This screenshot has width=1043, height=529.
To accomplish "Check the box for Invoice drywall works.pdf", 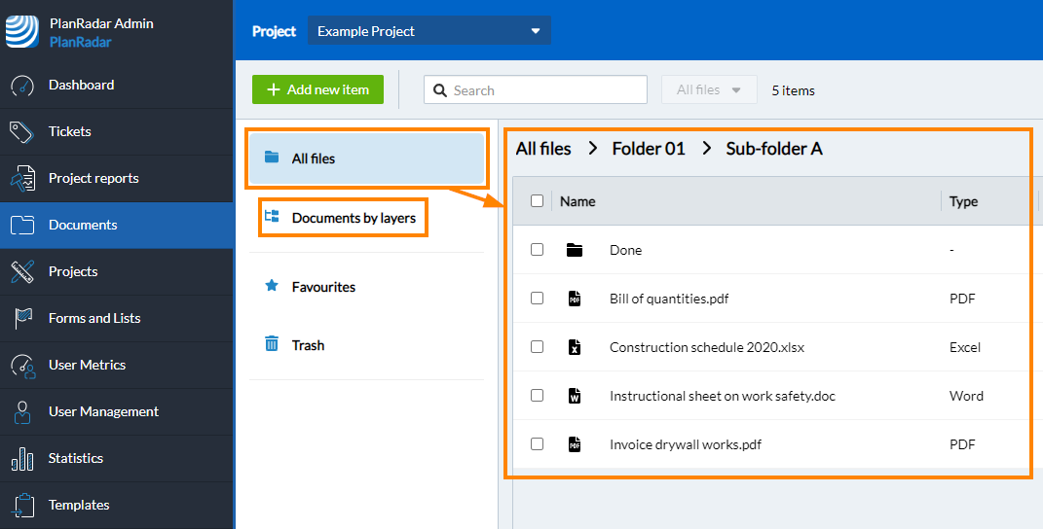I will [537, 444].
